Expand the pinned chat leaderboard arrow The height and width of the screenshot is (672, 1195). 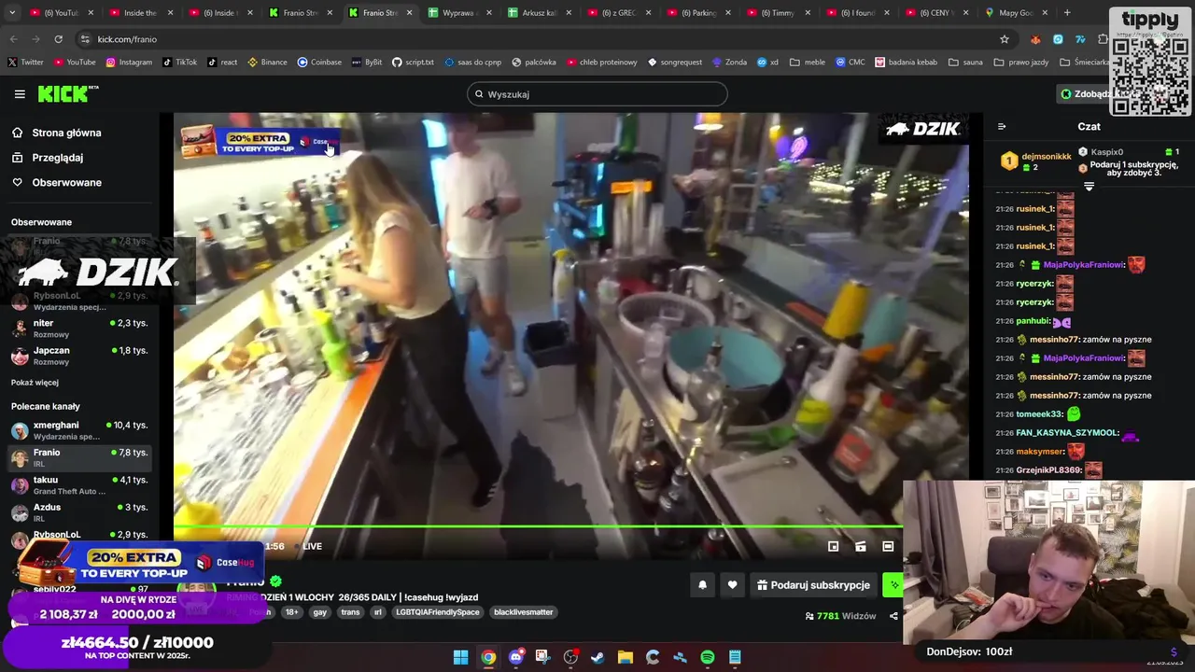[1089, 187]
